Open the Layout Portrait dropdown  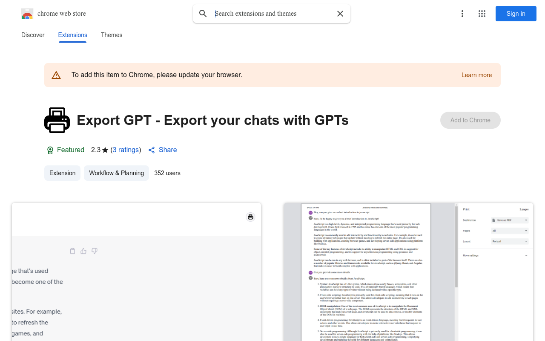tap(510, 241)
